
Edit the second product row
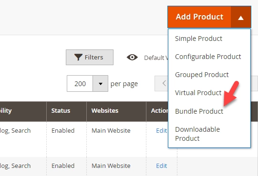(x=161, y=166)
